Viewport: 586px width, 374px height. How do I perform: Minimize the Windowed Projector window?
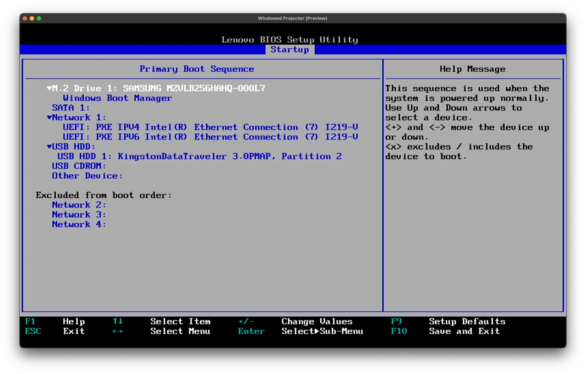click(32, 18)
